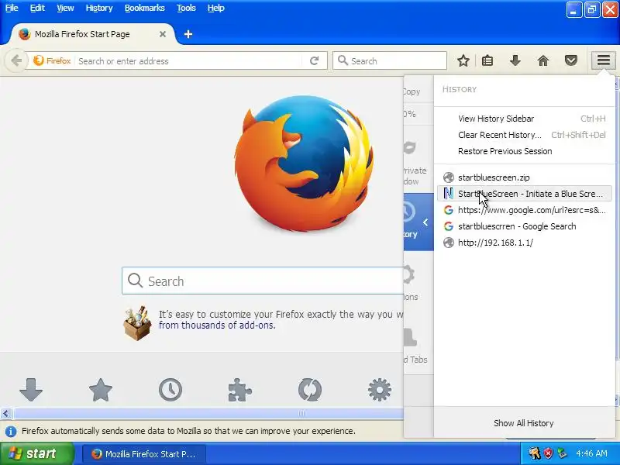Select the Mozilla Firefox Start Page tab
This screenshot has width=620, height=465.
coord(91,34)
